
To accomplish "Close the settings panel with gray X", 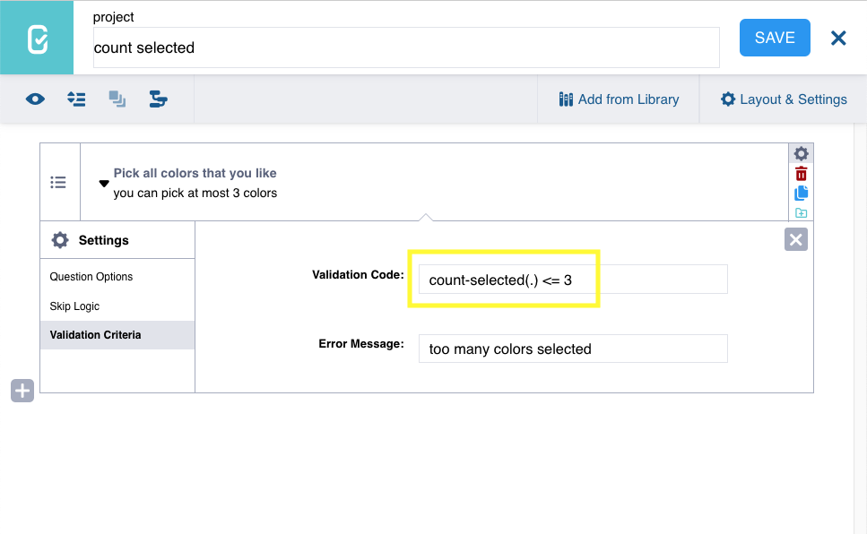I will [795, 239].
